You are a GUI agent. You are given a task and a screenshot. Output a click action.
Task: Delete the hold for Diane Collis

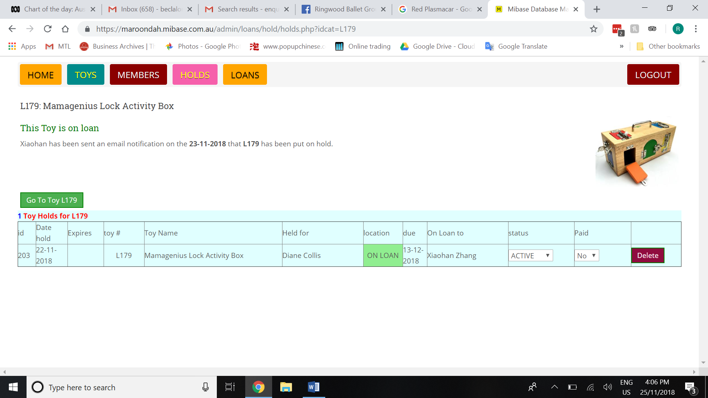point(648,255)
